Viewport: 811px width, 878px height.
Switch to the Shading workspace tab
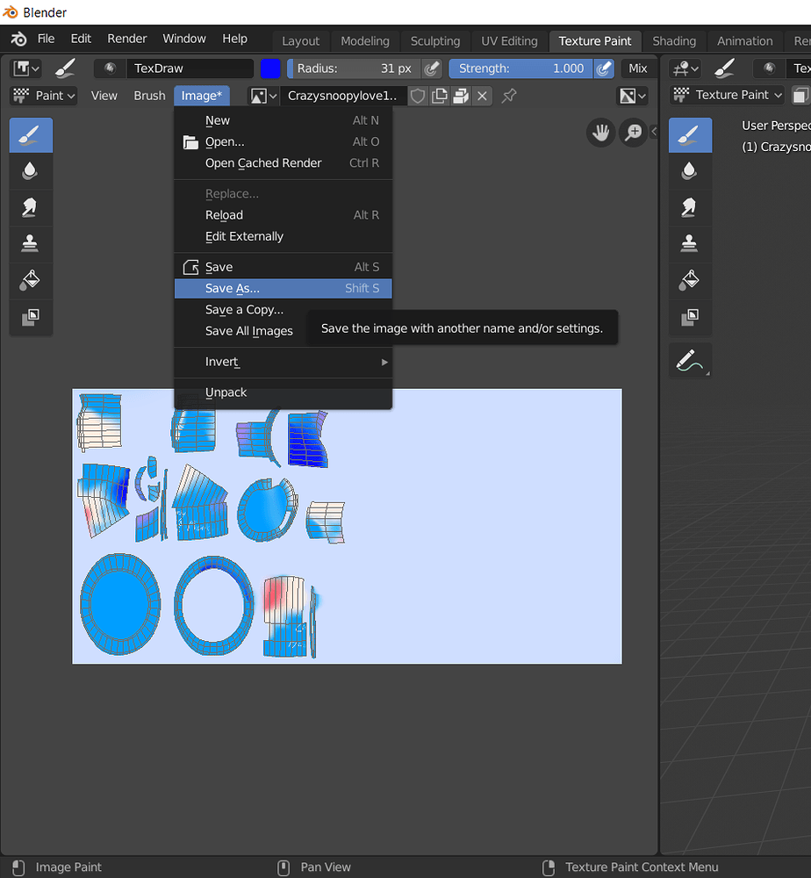click(674, 40)
